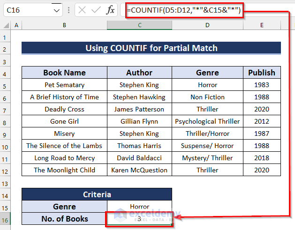Click the Book Name header cell
This screenshot has height=230, width=295.
click(64, 73)
